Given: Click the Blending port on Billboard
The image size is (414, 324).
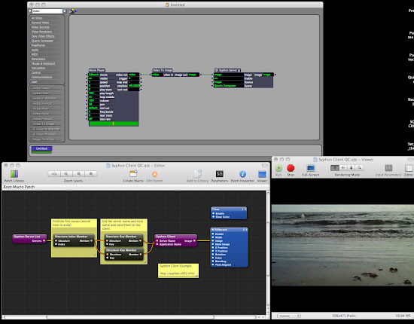Looking at the screenshot, I should click(x=213, y=261).
